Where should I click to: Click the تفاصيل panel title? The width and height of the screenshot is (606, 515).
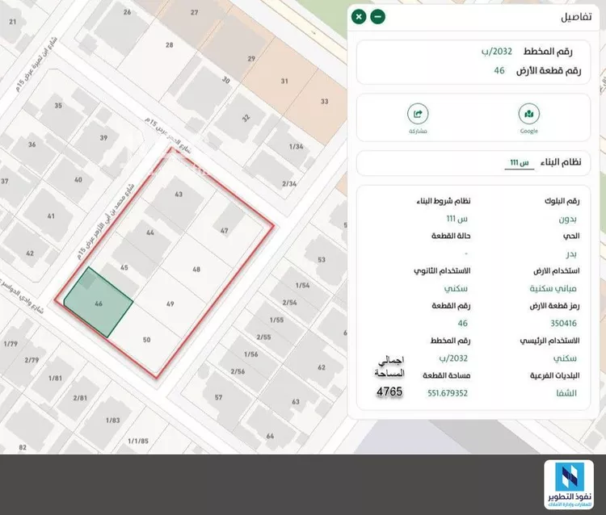(x=576, y=18)
